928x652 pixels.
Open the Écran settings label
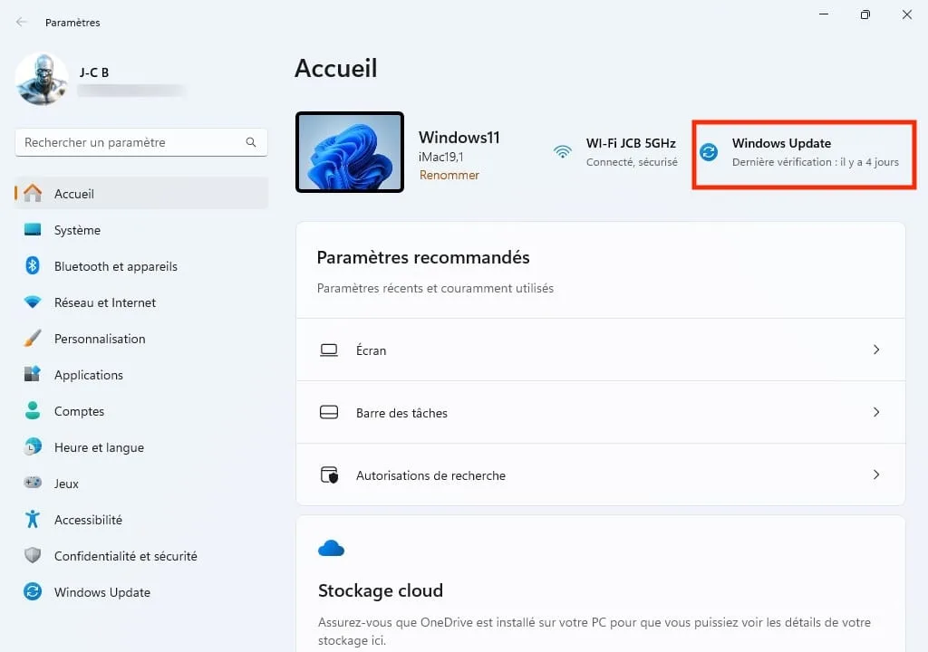371,350
